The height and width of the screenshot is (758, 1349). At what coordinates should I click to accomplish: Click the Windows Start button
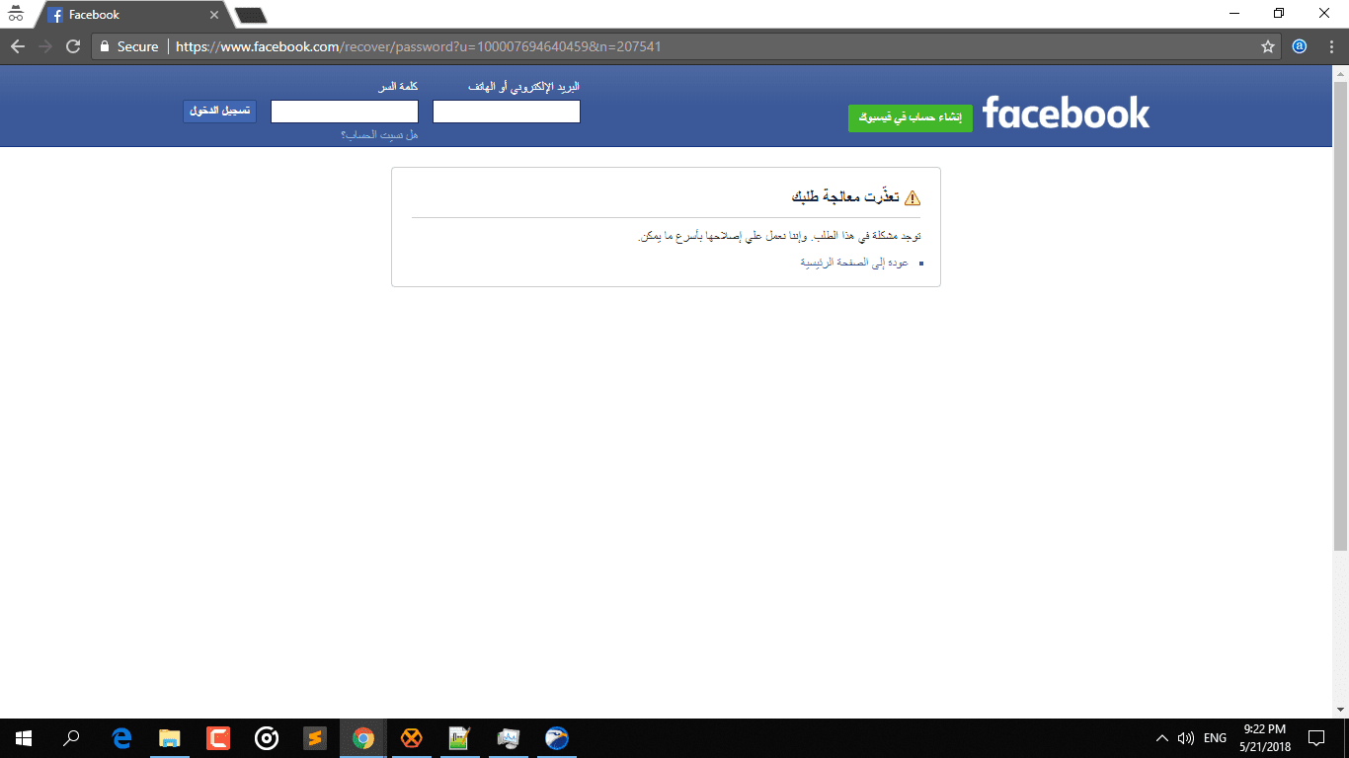pos(24,738)
